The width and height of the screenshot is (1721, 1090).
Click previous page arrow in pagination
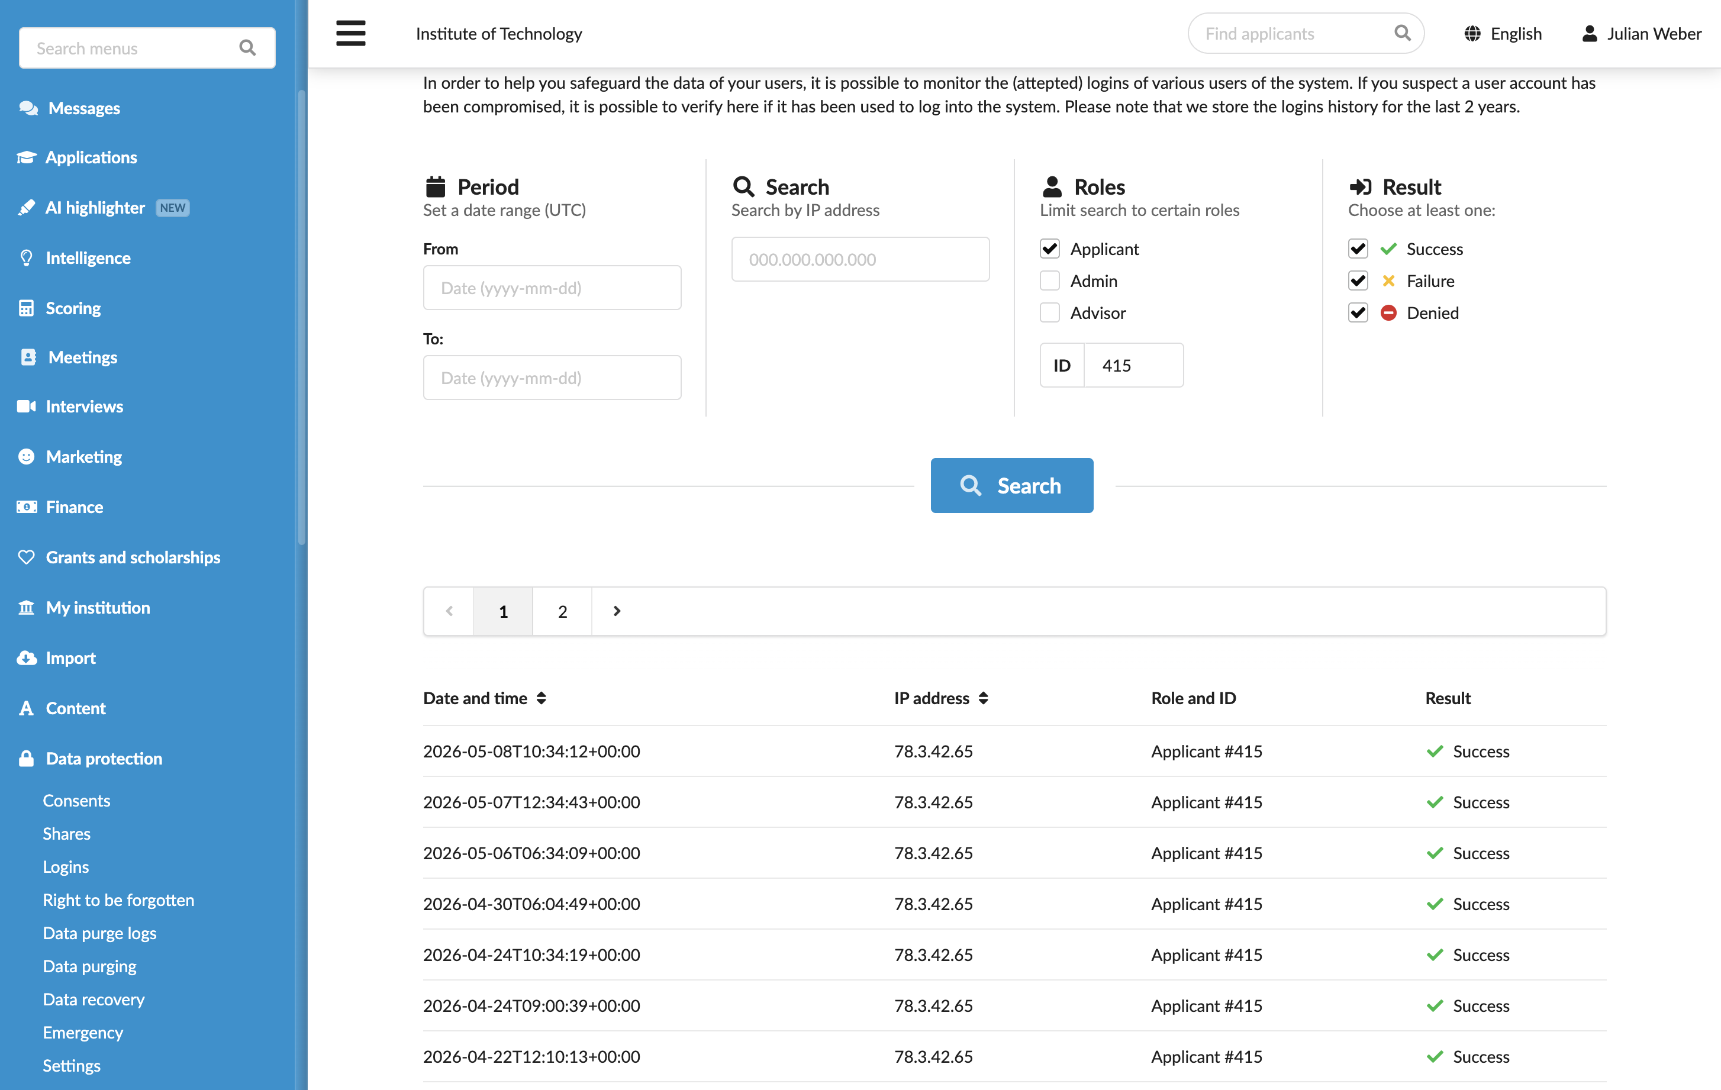[450, 611]
